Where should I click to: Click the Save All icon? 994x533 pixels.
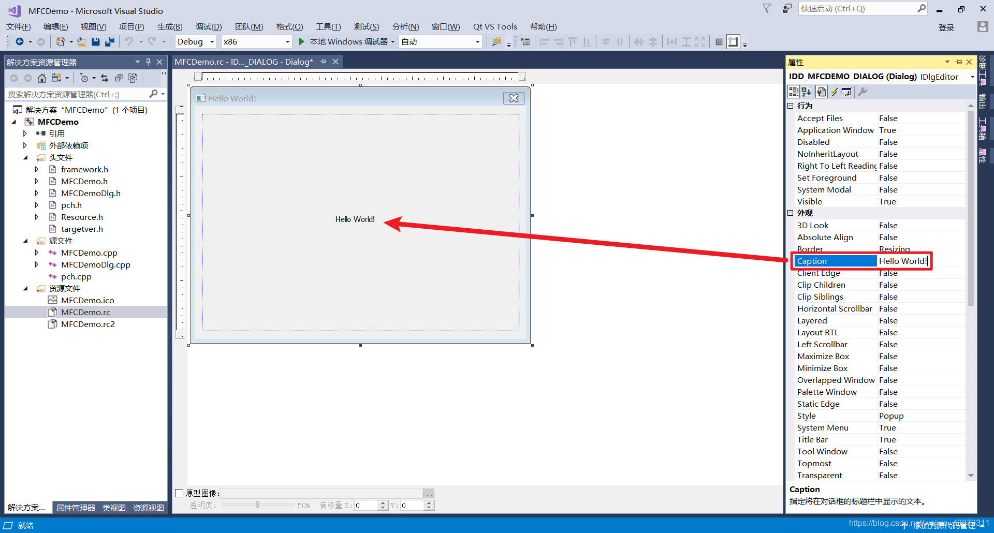[x=110, y=41]
